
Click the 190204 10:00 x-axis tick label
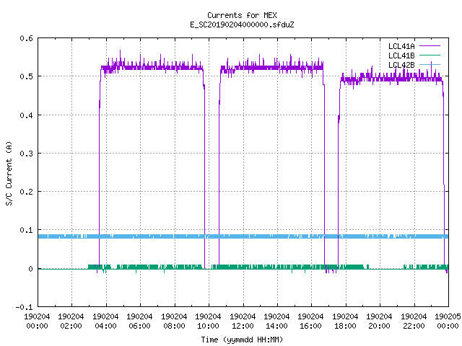[x=208, y=321]
